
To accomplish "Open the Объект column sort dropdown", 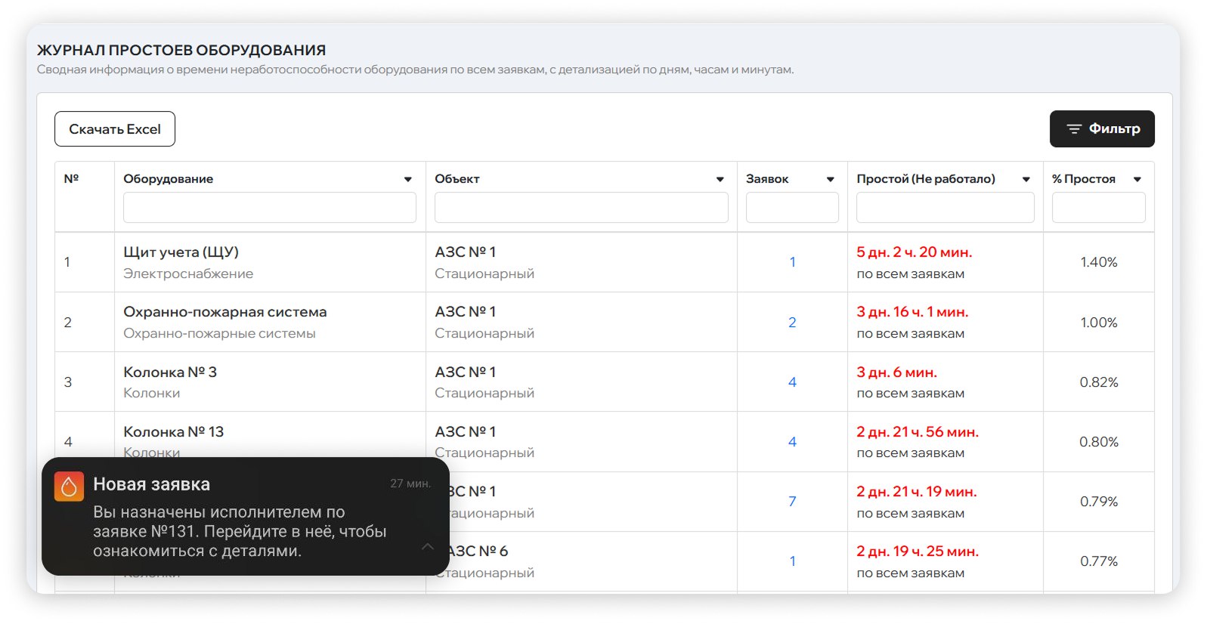I will pos(720,180).
